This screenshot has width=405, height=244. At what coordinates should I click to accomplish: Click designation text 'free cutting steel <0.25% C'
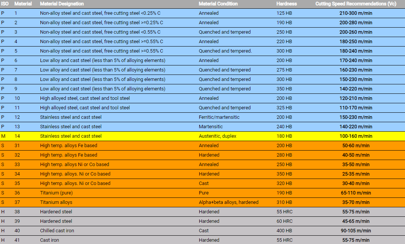(132, 13)
